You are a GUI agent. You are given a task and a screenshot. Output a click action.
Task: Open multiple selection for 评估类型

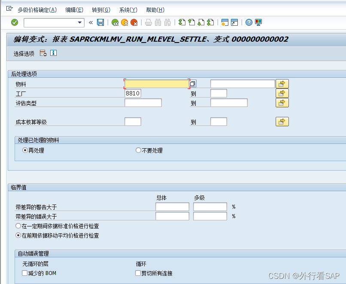coord(282,103)
